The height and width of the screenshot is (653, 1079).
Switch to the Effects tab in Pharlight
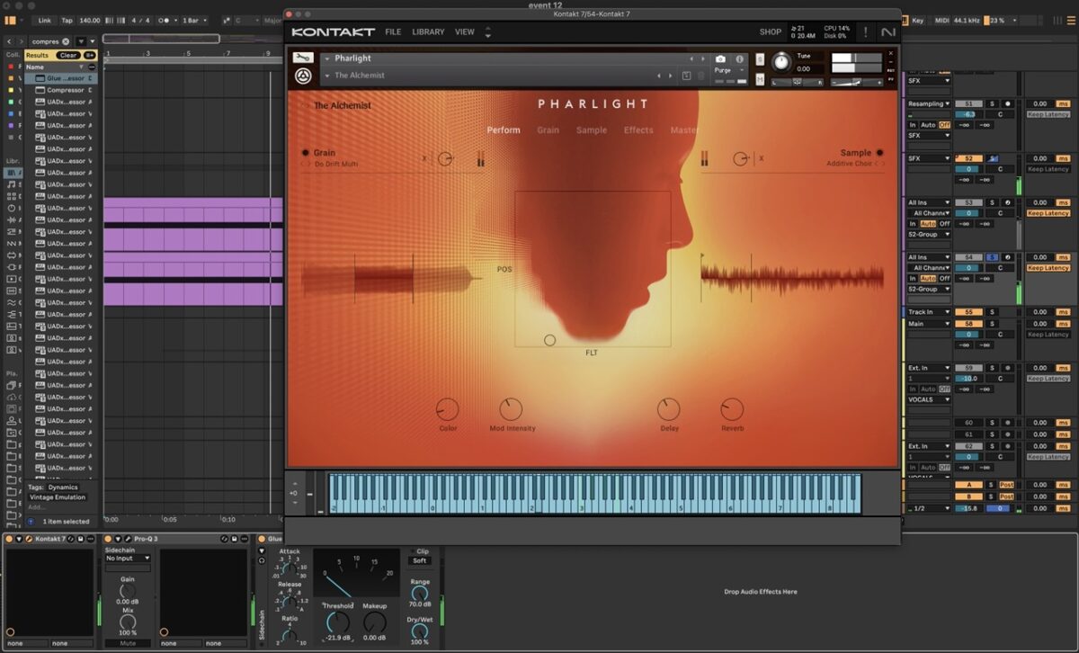click(x=638, y=130)
